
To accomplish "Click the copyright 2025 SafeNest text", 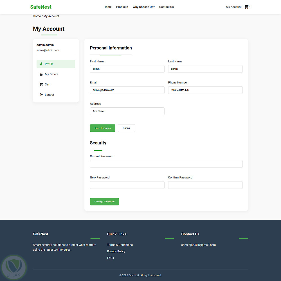I will [x=141, y=275].
